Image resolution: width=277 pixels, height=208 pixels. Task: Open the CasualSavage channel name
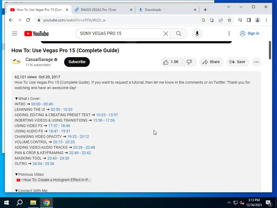point(39,59)
